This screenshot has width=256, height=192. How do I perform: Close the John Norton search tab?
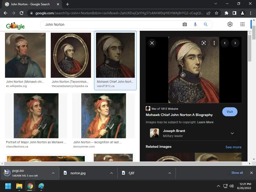click(x=58, y=4)
